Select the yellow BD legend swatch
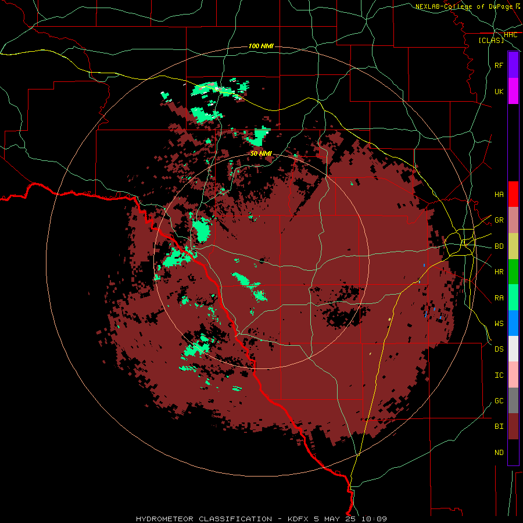Screen dimensions: 523x523 (513, 246)
